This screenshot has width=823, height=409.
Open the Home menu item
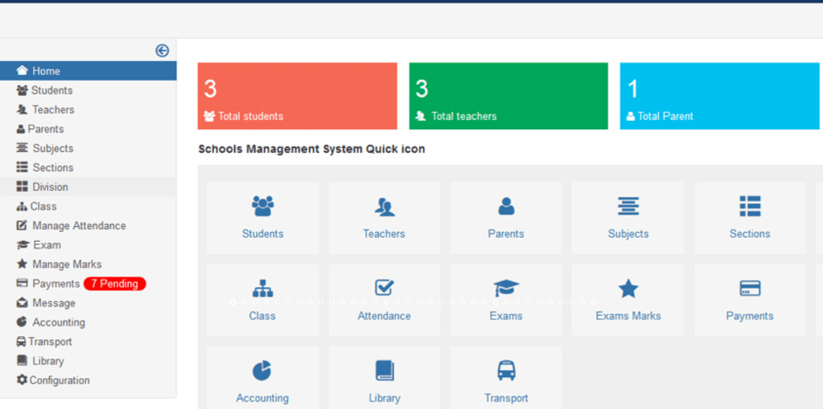[45, 70]
